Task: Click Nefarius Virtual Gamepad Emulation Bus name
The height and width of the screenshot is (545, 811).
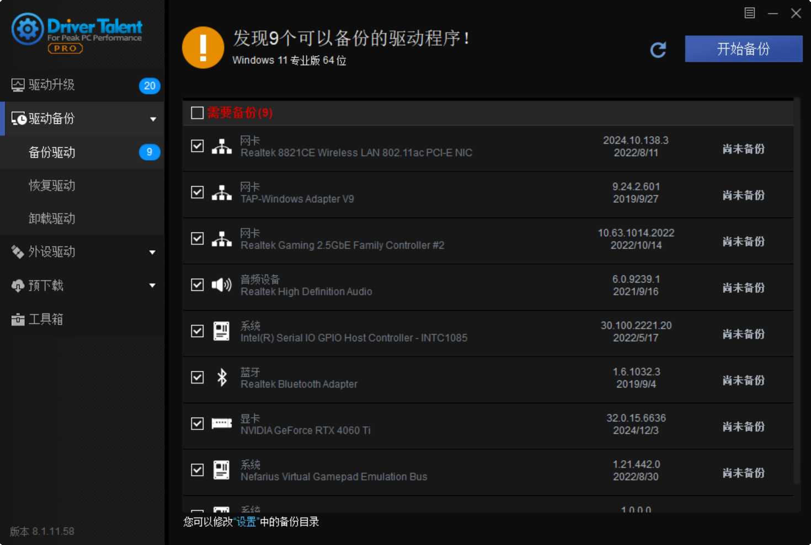Action: pos(334,477)
